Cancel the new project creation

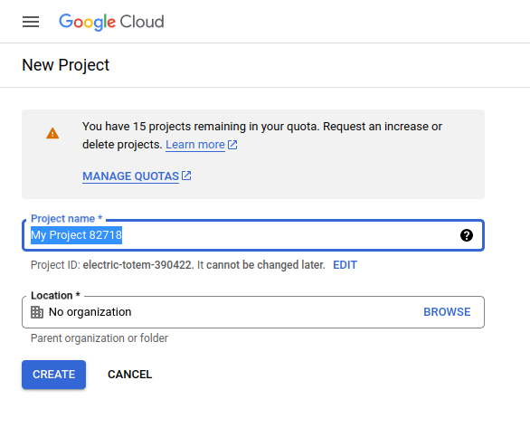tap(130, 375)
